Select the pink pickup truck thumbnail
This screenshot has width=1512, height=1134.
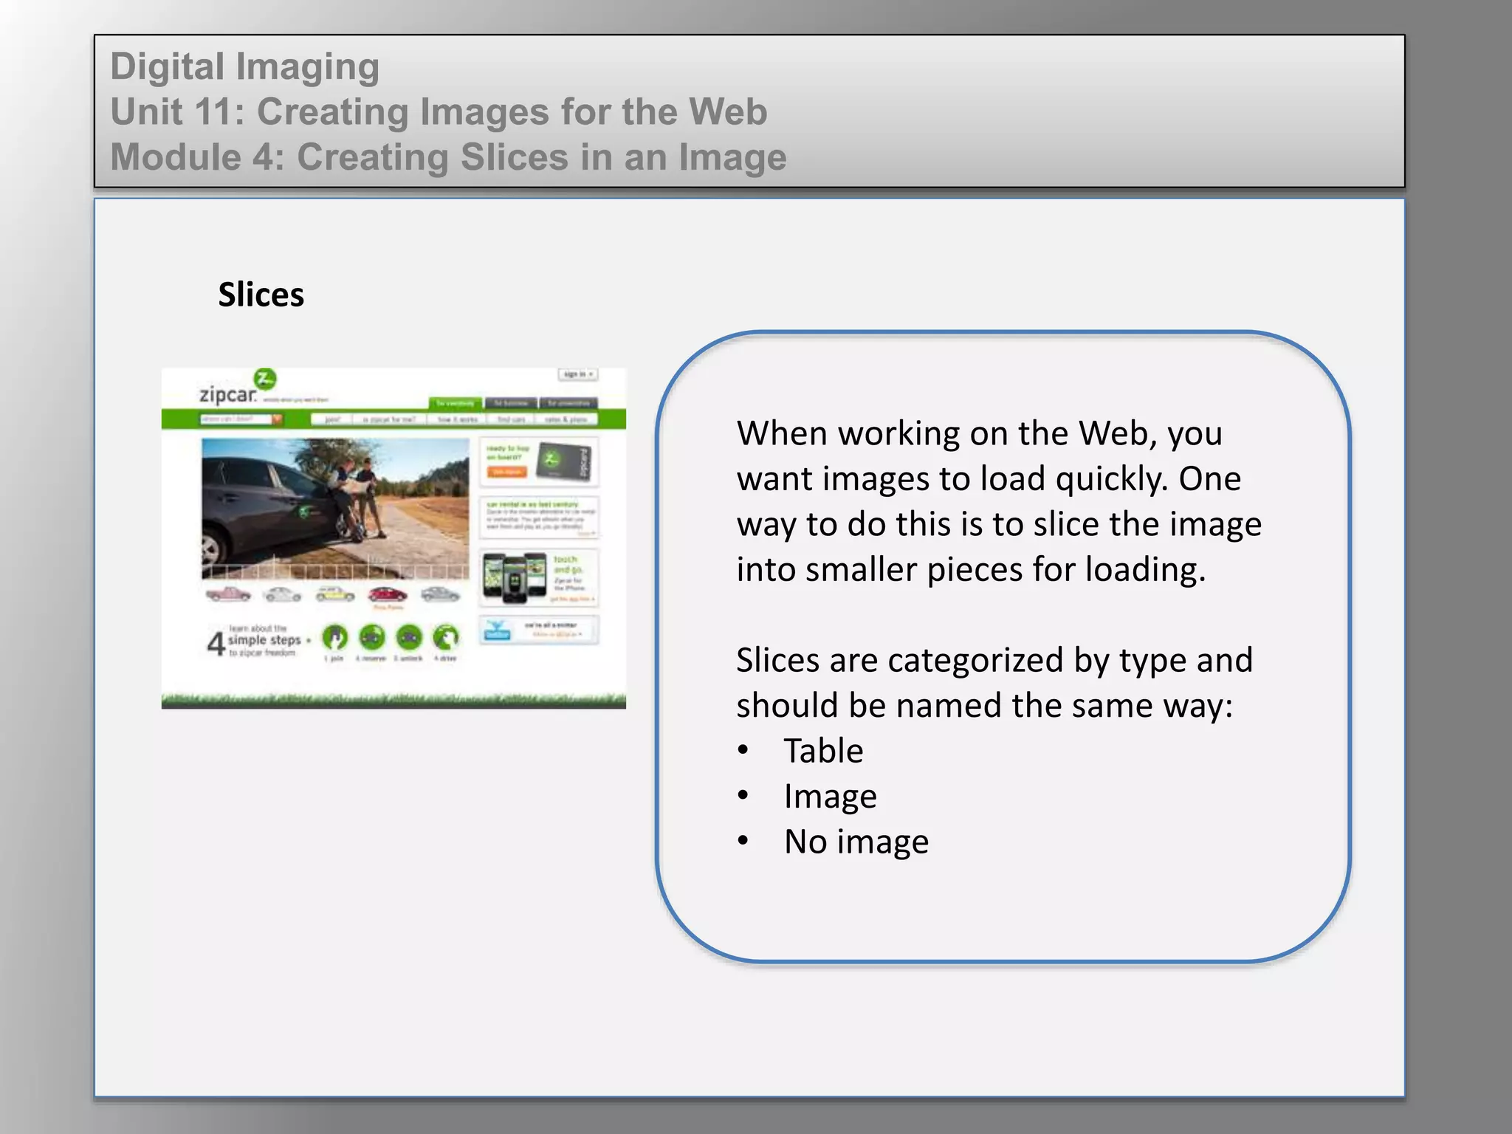click(228, 594)
